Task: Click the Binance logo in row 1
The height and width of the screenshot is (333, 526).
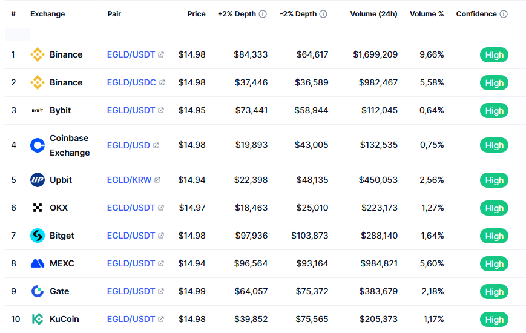Action: (x=38, y=54)
